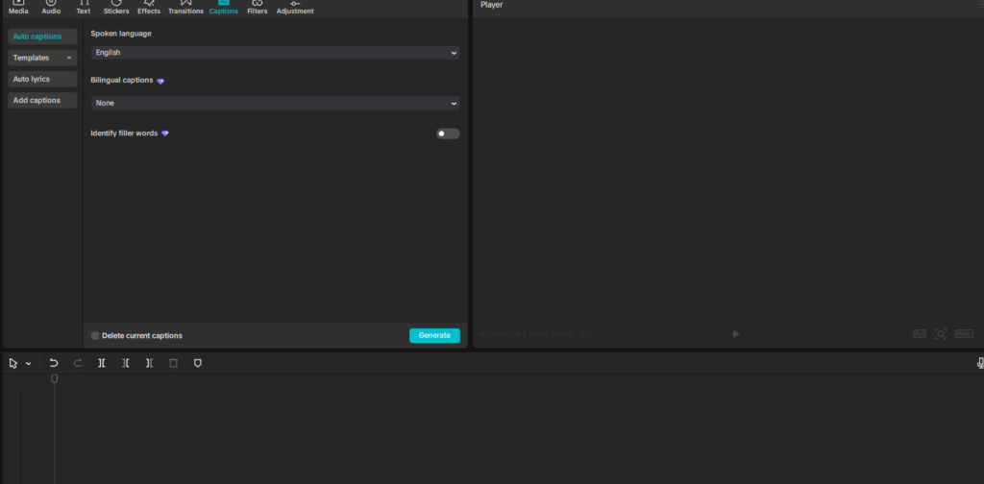Open the Stickers panel
Viewport: 984px width, 484px height.
tap(115, 8)
